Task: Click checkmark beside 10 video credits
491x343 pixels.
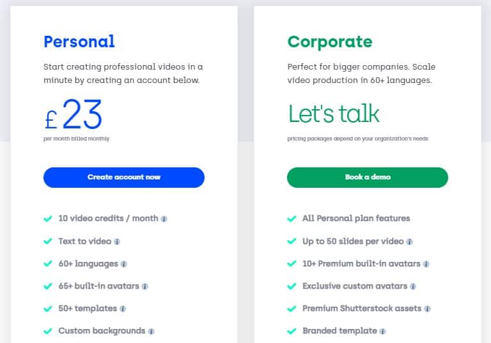Action: click(48, 218)
